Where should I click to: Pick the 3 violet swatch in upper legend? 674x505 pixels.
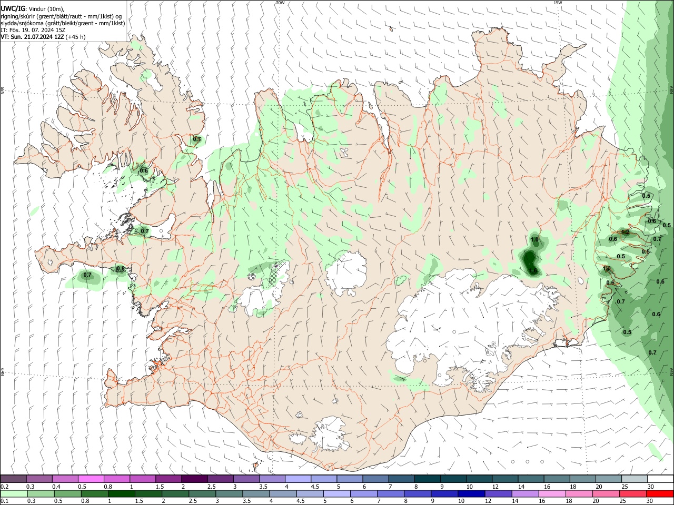point(246,479)
